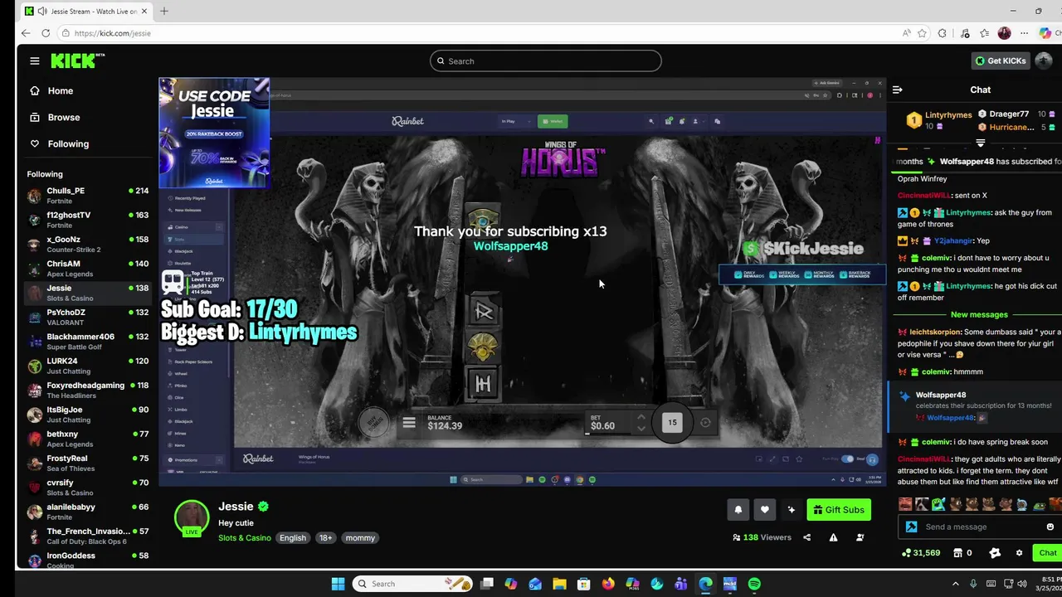Click the Chat header title

(x=981, y=90)
